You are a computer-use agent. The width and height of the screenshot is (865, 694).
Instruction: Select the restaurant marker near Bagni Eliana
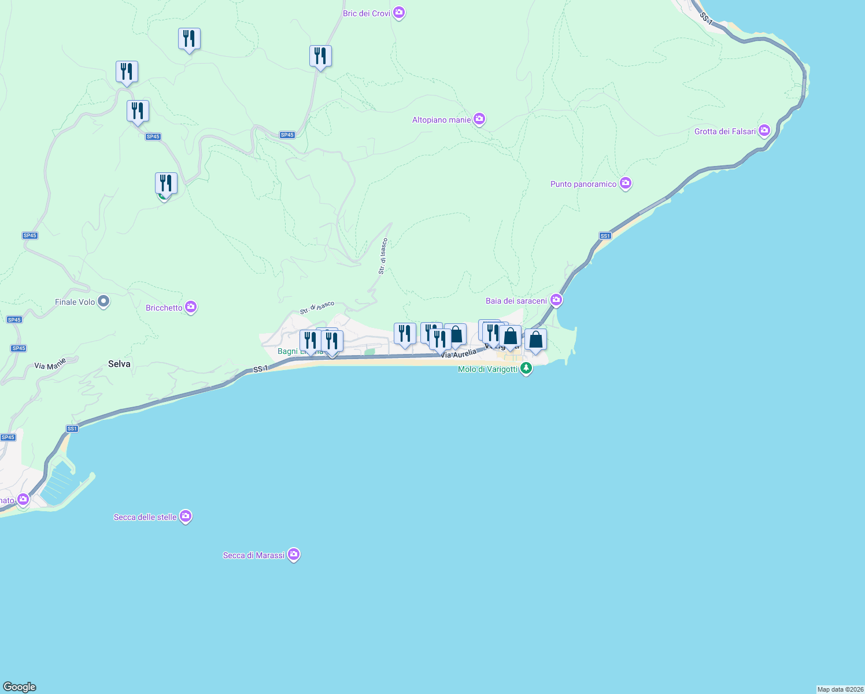(x=312, y=341)
